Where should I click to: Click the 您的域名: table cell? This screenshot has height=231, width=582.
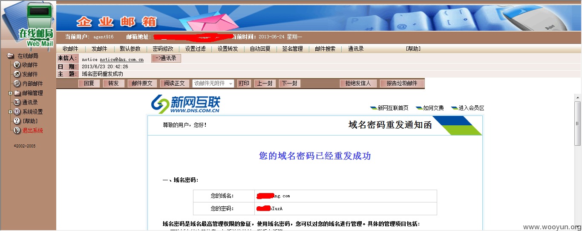coord(224,196)
